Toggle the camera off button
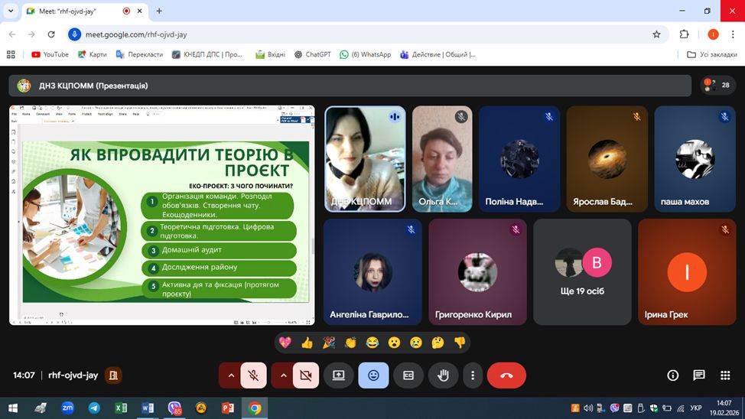This screenshot has height=419, width=745. tap(306, 375)
